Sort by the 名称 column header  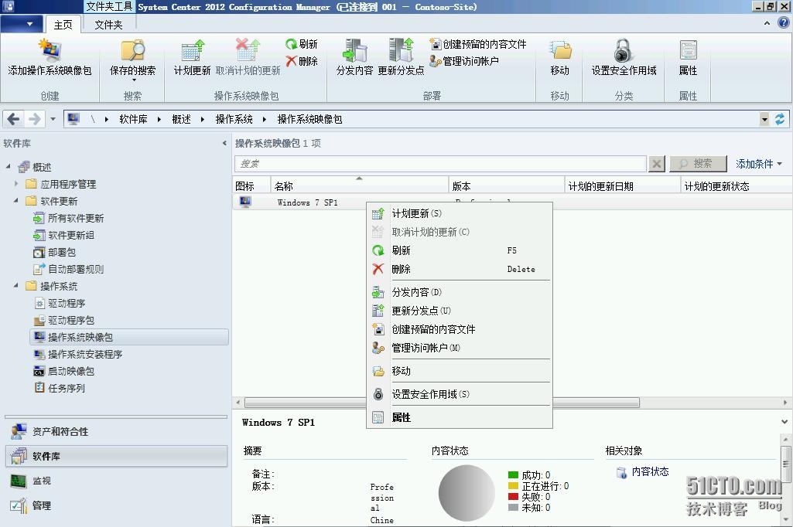click(x=360, y=186)
